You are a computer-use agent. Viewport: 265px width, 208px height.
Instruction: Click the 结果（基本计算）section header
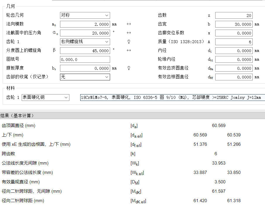18,115
